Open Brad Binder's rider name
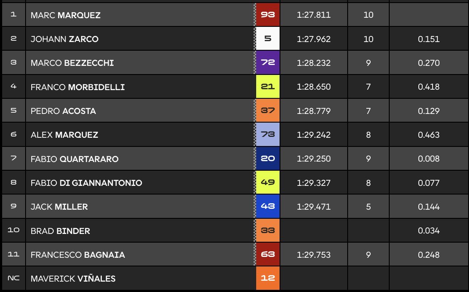 tap(60, 231)
